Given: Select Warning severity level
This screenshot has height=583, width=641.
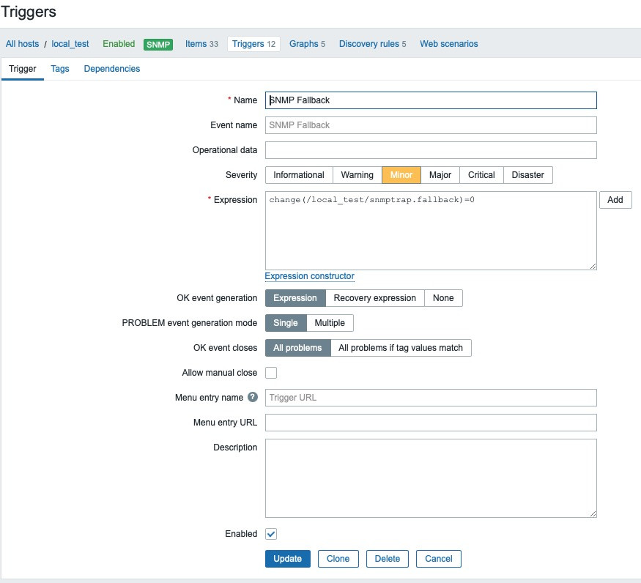Looking at the screenshot, I should [x=357, y=175].
